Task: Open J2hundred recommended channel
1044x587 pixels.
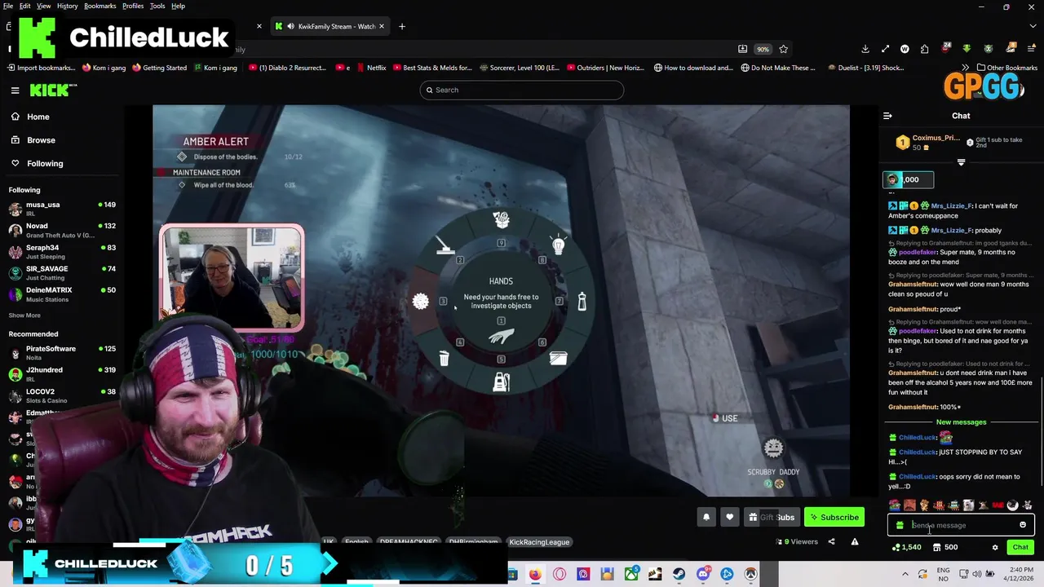Action: tap(61, 373)
